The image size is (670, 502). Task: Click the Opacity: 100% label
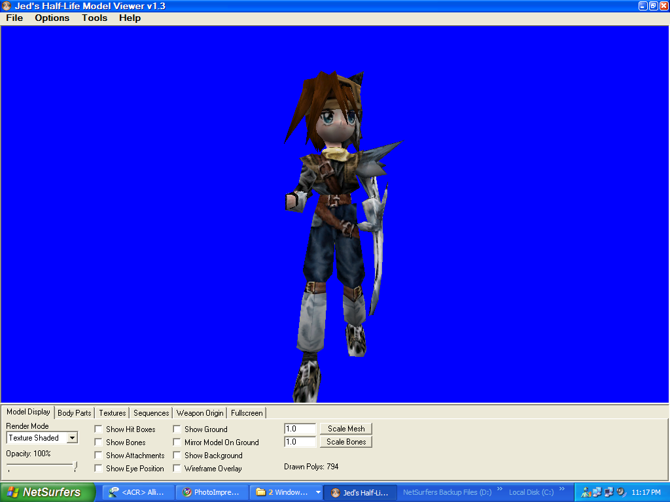pyautogui.click(x=28, y=454)
